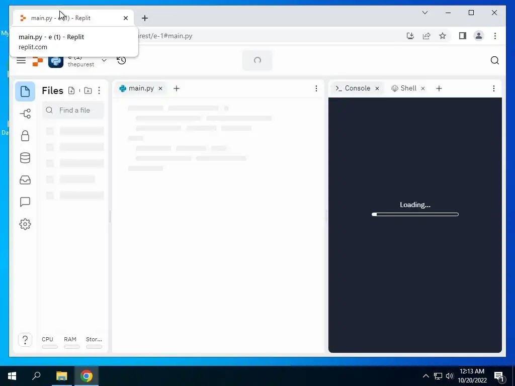Select the Chrome tab titled main.py - Replit
The image size is (515, 386).
[x=73, y=18]
